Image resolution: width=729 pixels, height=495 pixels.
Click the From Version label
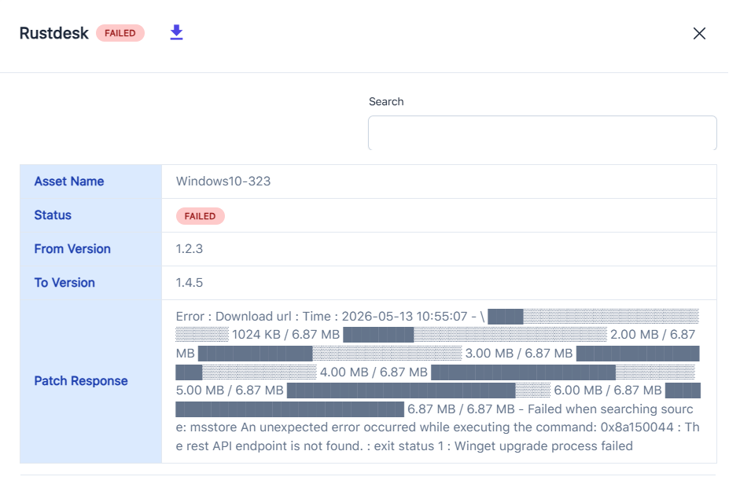[x=72, y=249]
